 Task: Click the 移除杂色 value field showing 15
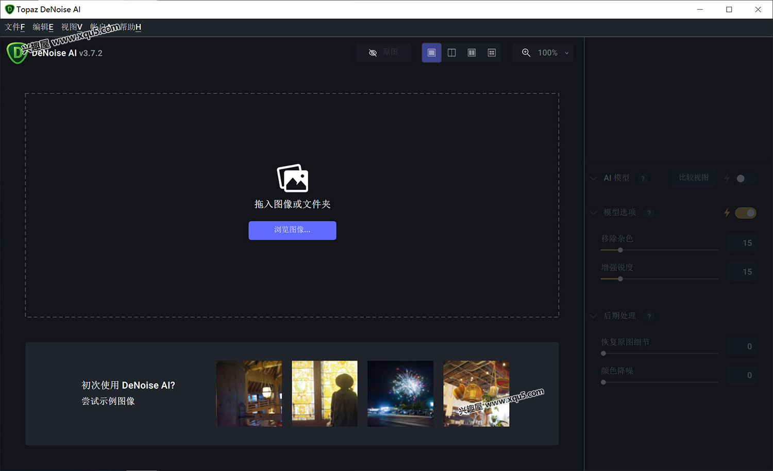[742, 243]
